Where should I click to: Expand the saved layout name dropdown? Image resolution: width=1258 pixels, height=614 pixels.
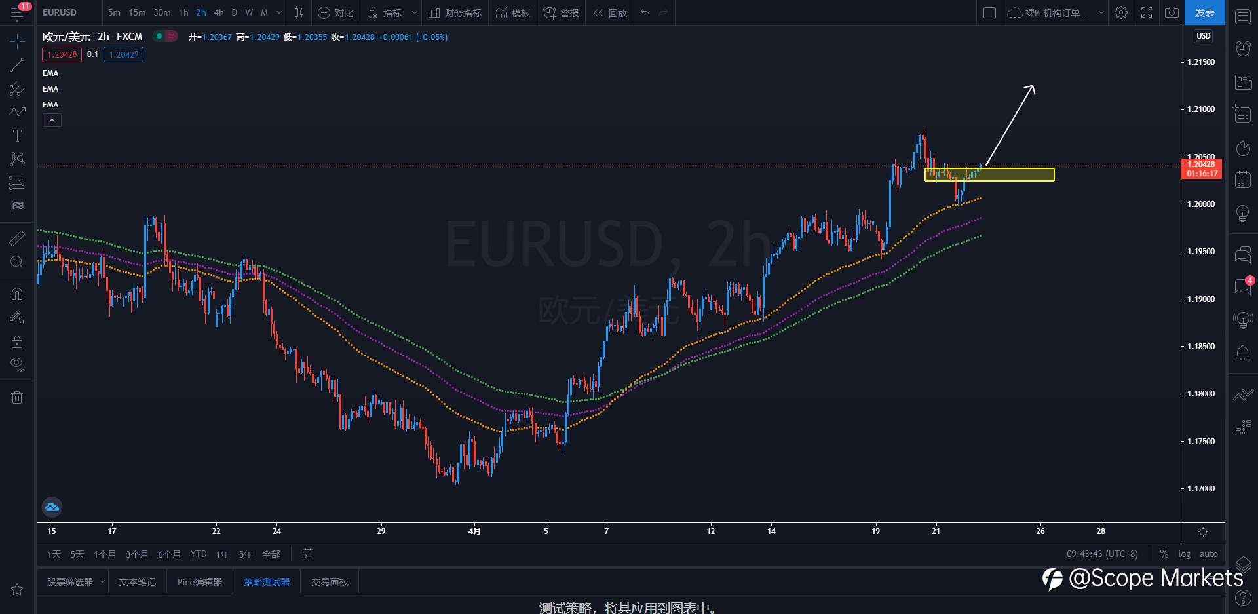1101,12
